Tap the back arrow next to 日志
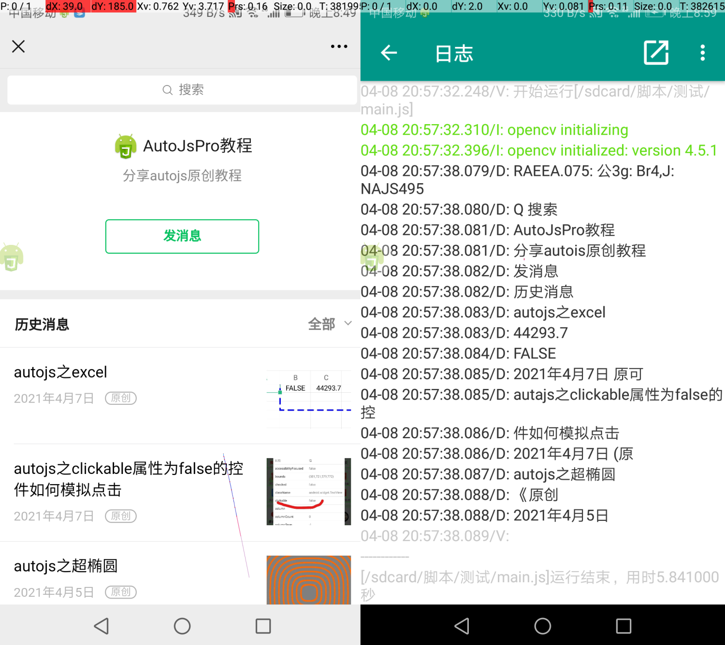 coord(389,53)
